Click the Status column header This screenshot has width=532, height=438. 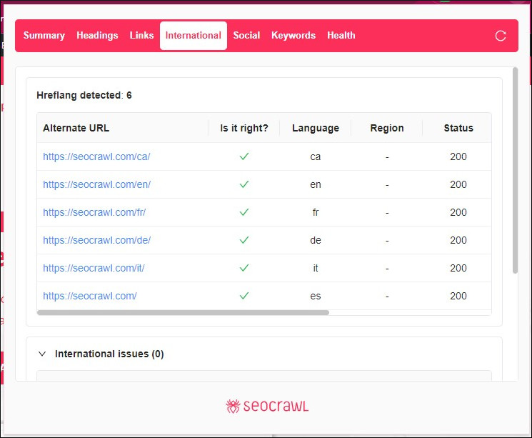(x=458, y=128)
